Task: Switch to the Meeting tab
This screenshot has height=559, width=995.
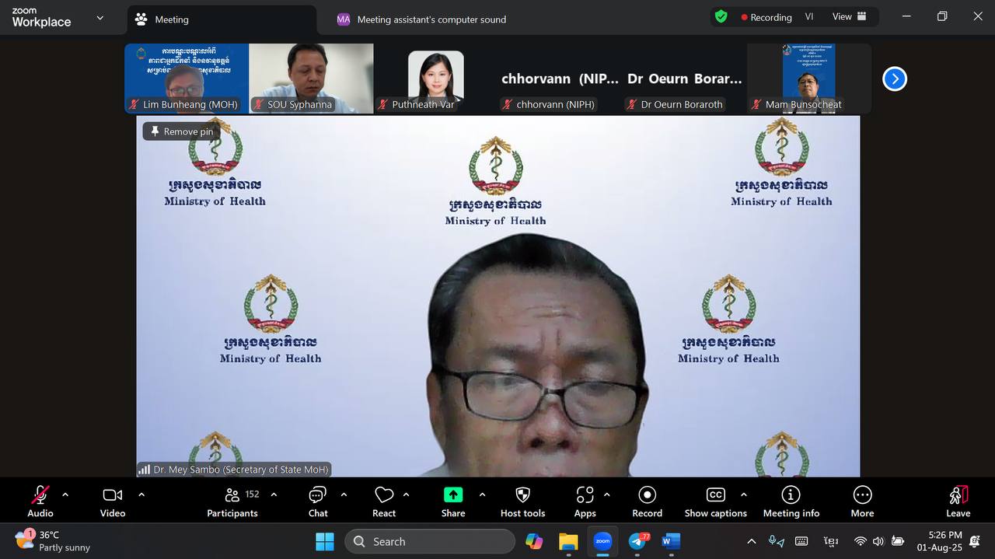Action: pos(222,19)
